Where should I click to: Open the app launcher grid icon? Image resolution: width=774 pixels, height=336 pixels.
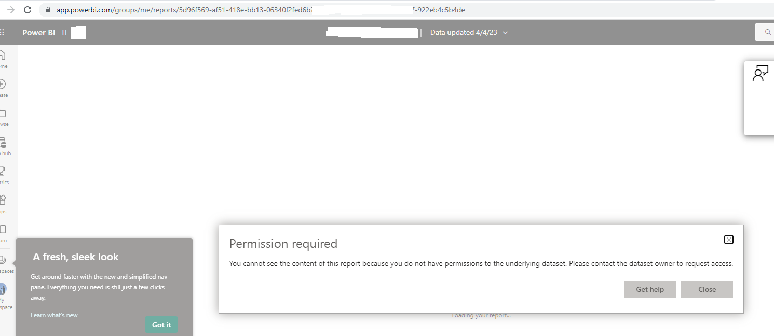click(2, 32)
